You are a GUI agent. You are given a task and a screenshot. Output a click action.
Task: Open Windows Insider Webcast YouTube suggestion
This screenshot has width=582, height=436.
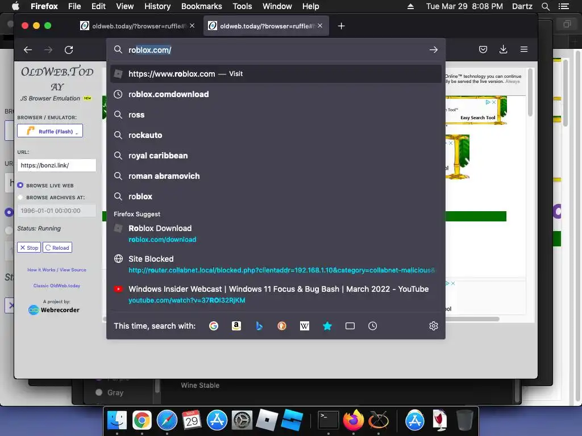click(276, 295)
